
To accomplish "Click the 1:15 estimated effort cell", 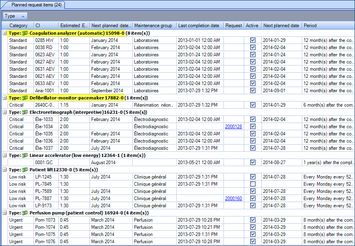I will [x=74, y=105].
